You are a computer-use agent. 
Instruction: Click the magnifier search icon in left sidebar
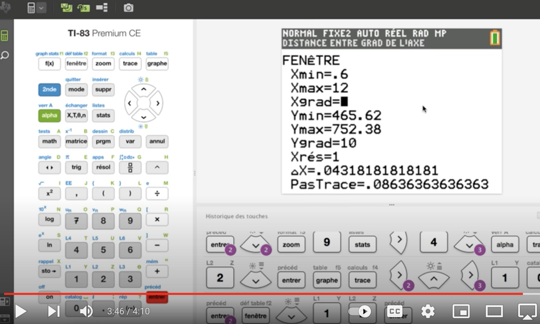coord(5,55)
